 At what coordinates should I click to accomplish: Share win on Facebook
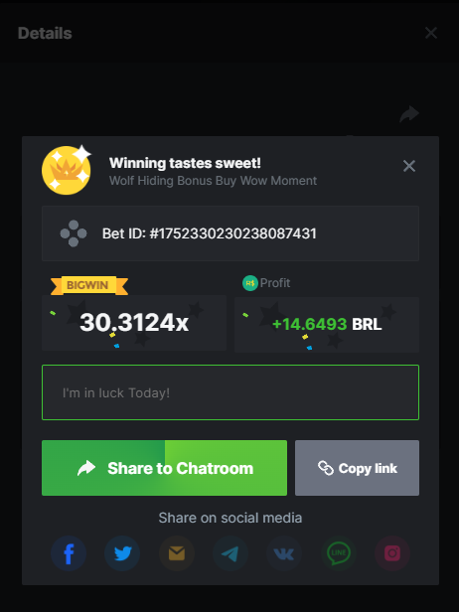point(69,553)
